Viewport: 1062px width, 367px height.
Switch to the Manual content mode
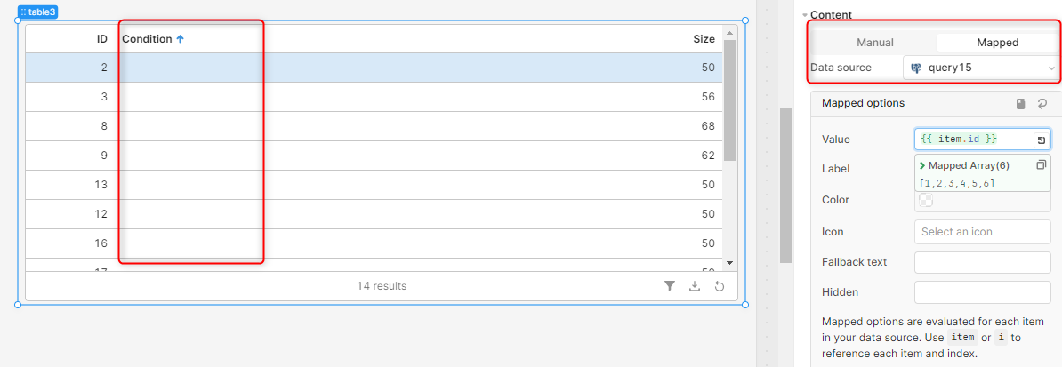click(x=875, y=43)
